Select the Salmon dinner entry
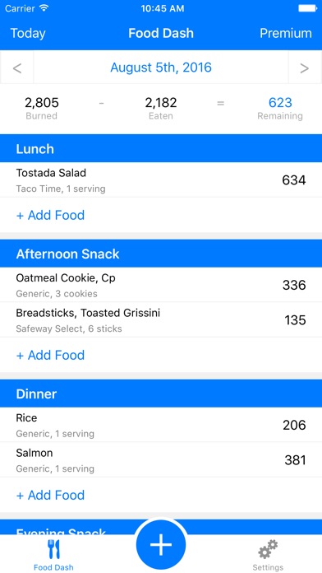The width and height of the screenshot is (322, 573). point(161,459)
